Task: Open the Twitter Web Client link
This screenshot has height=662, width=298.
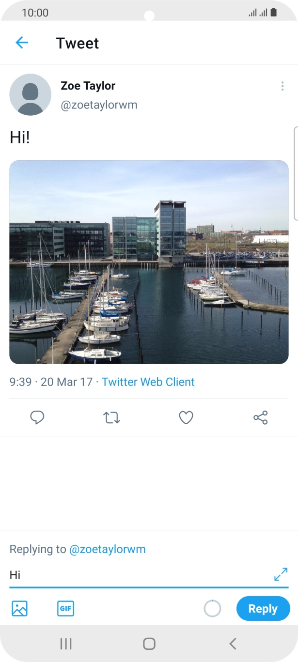Action: [x=148, y=382]
